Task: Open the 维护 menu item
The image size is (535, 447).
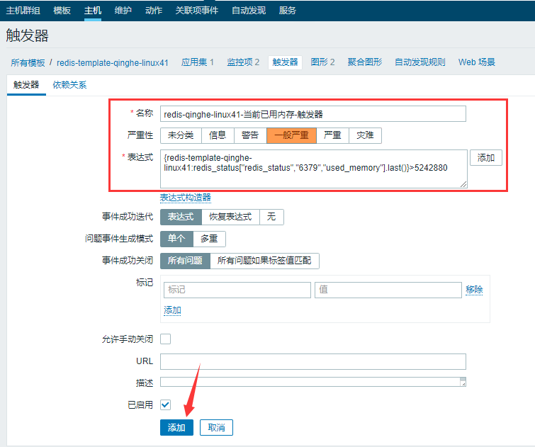Action: (123, 10)
